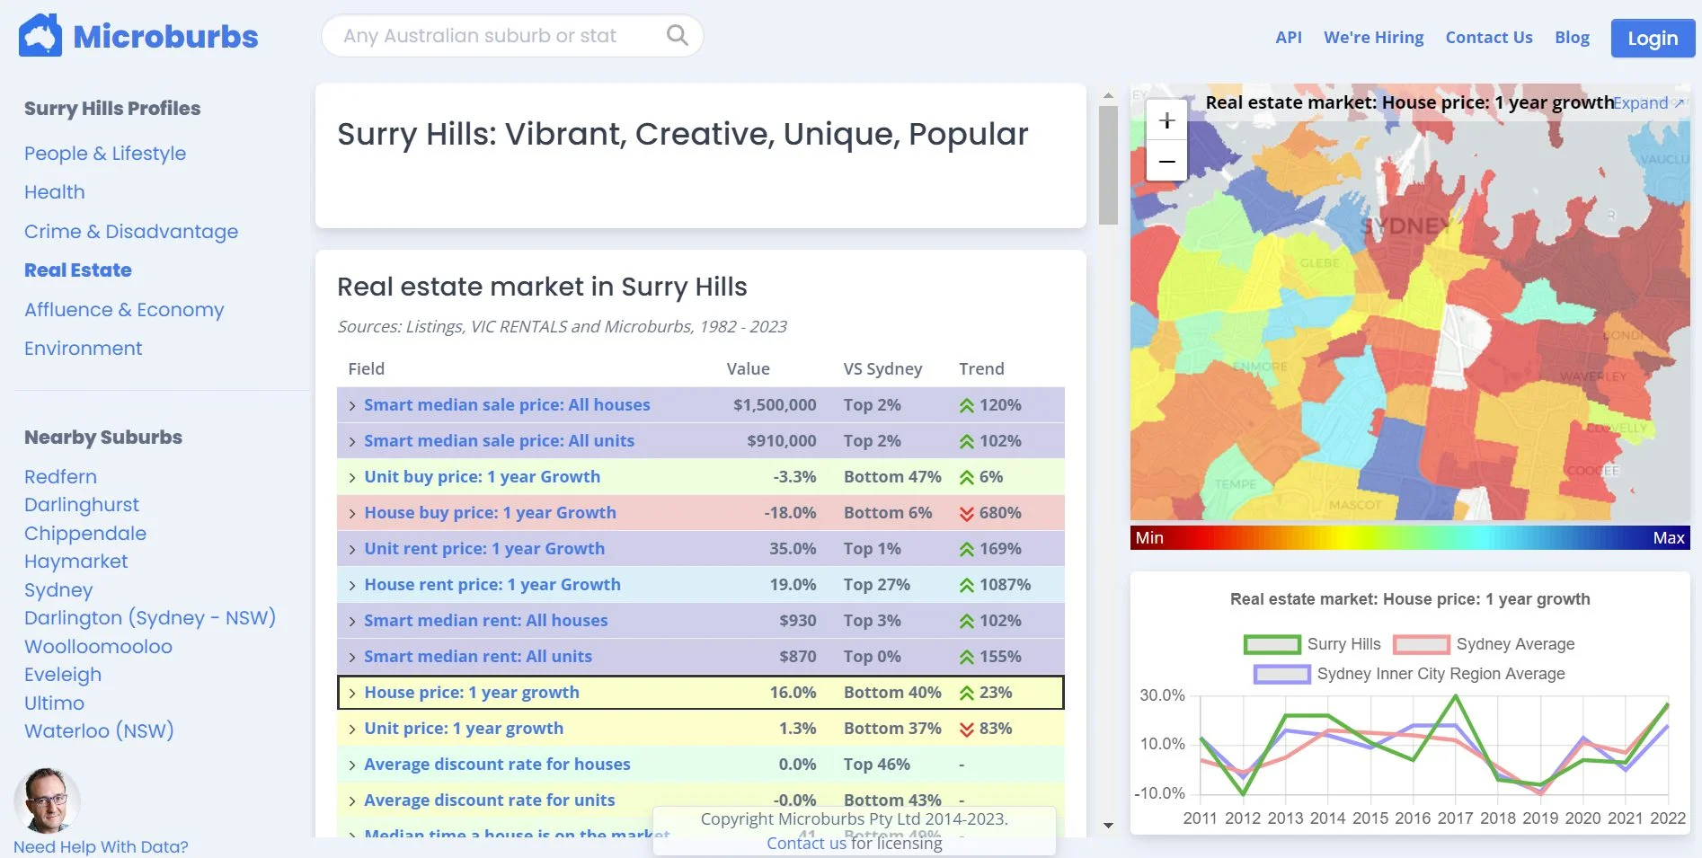Click up arrow of the table scrollbar

click(x=1108, y=94)
